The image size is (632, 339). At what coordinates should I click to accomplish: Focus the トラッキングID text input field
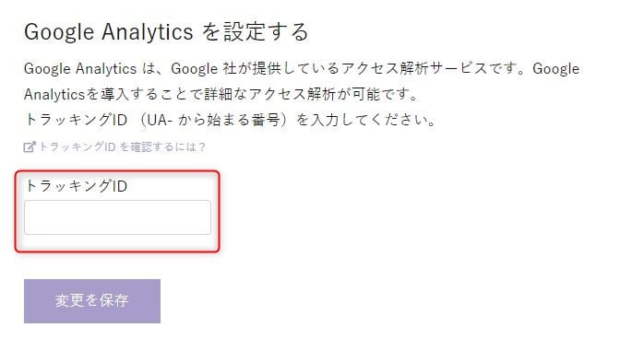pos(117,217)
